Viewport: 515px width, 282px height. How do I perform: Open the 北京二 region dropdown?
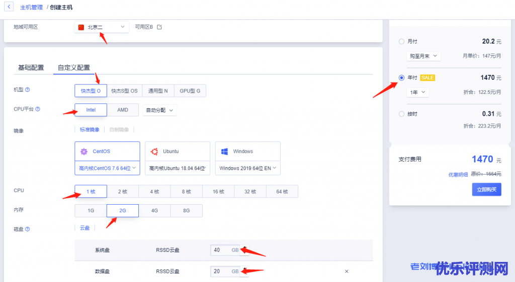102,27
